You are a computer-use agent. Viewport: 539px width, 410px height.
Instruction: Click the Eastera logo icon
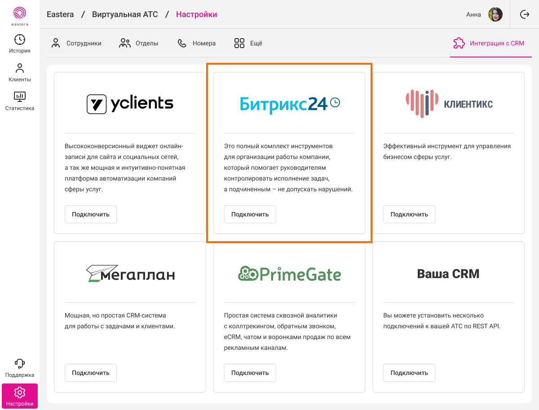point(20,13)
